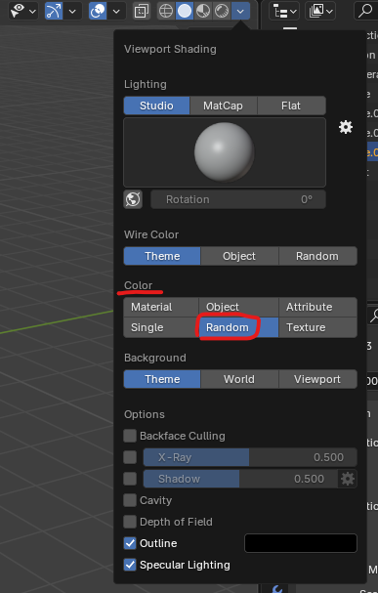Open the outliner view layer icon dropdown
Viewport: 378px width, 593px height.
320,11
